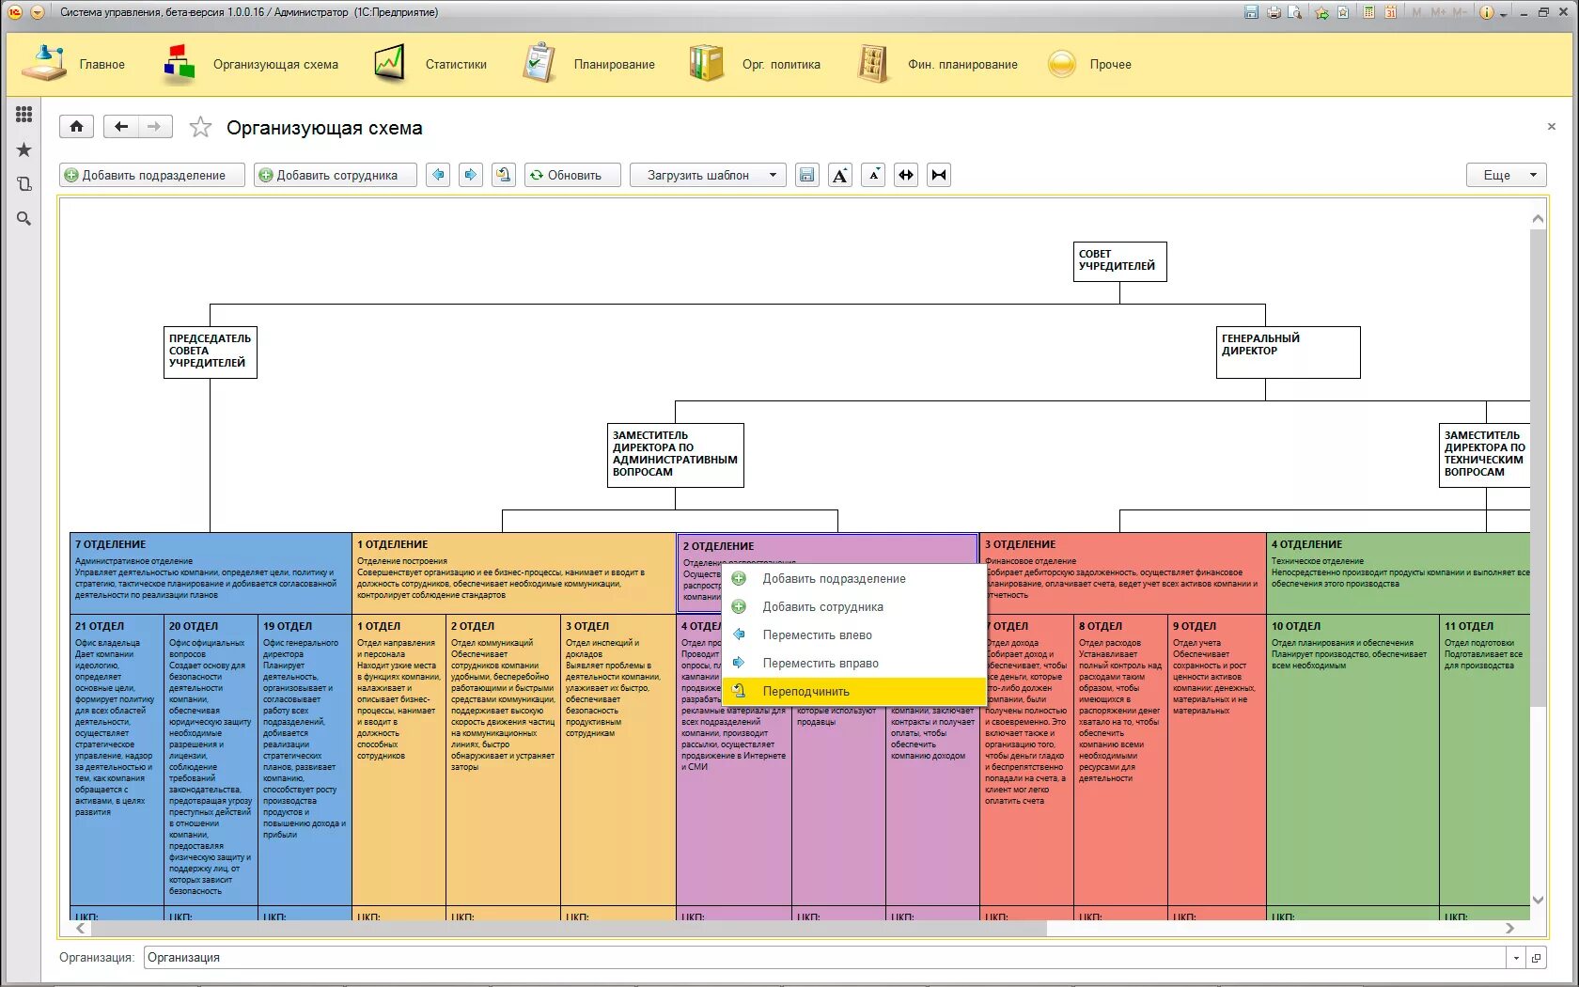
Task: Open the search magnifier in sidebar
Action: pos(24,219)
